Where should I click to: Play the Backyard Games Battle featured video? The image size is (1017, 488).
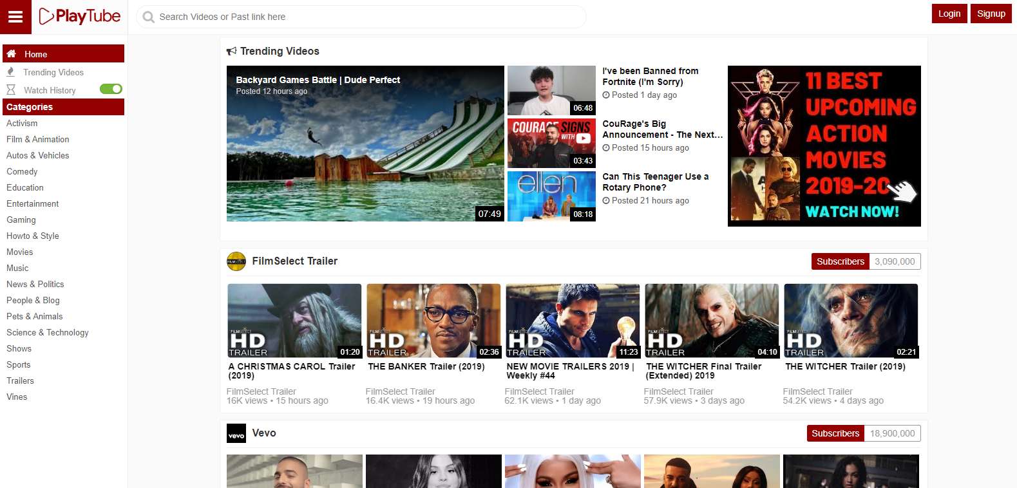[365, 144]
